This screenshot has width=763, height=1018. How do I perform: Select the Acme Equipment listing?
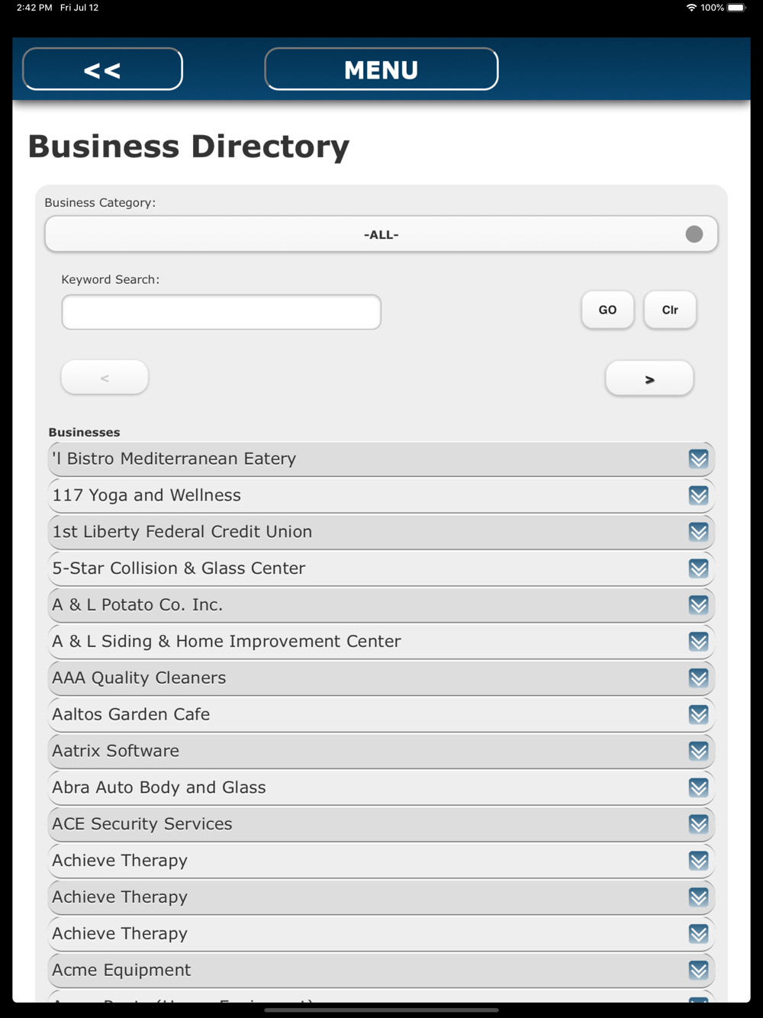pyautogui.click(x=381, y=970)
